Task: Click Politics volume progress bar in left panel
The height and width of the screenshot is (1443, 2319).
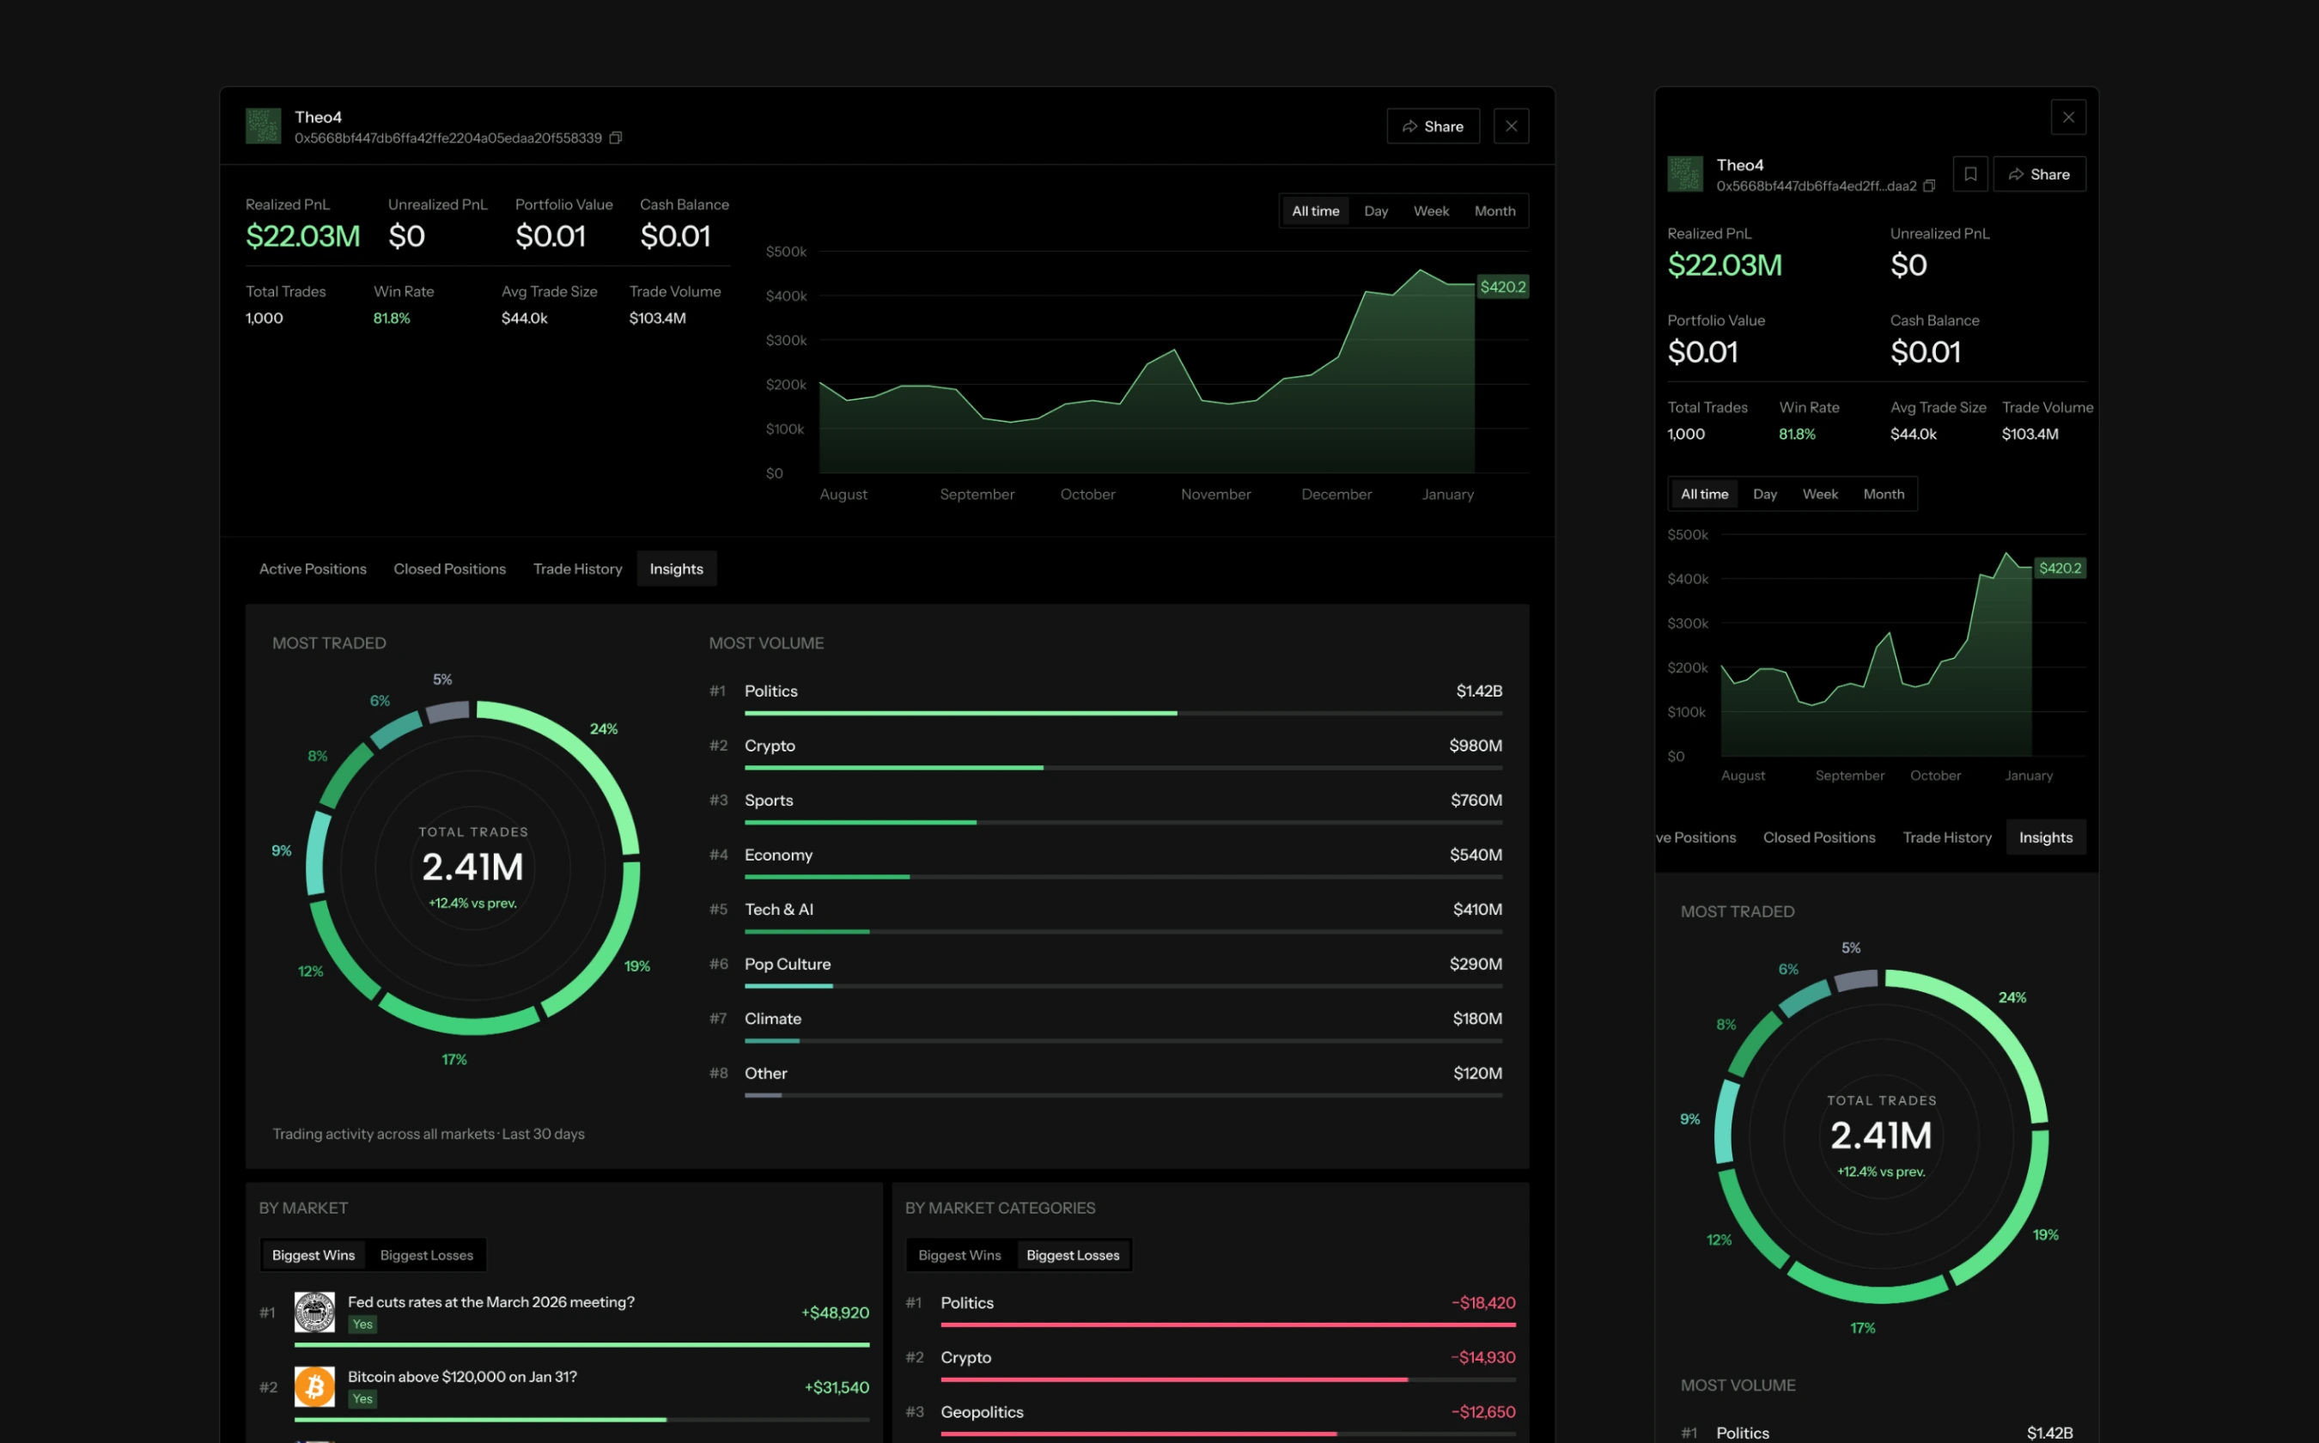Action: point(1123,713)
